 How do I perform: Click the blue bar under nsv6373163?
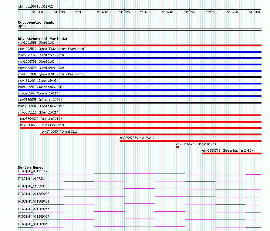[x=140, y=58]
